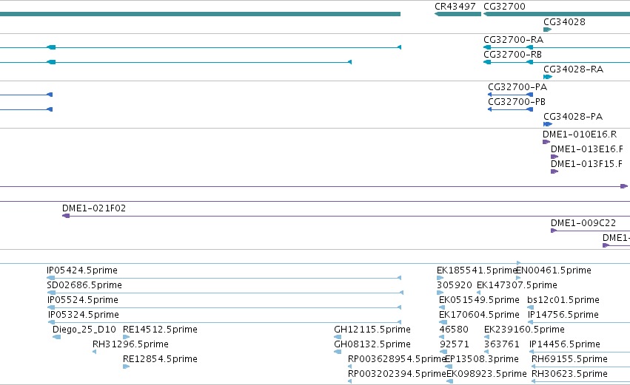Click the EK170604.5prime EST label

pos(479,316)
